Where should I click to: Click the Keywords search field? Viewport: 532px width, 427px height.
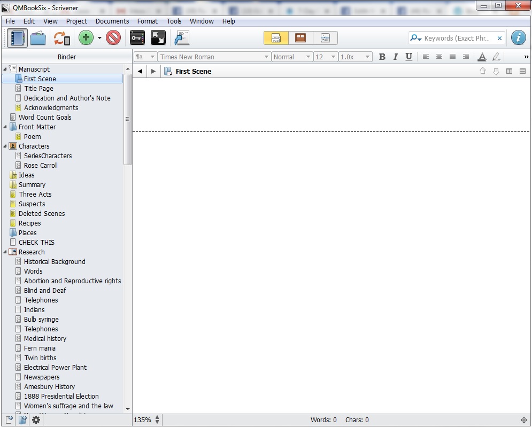click(x=457, y=38)
